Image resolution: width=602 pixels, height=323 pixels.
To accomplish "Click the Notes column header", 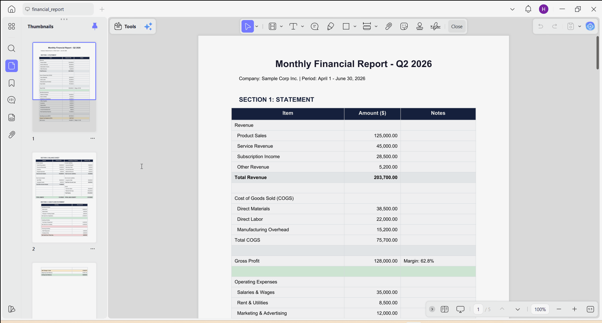I will (x=438, y=113).
